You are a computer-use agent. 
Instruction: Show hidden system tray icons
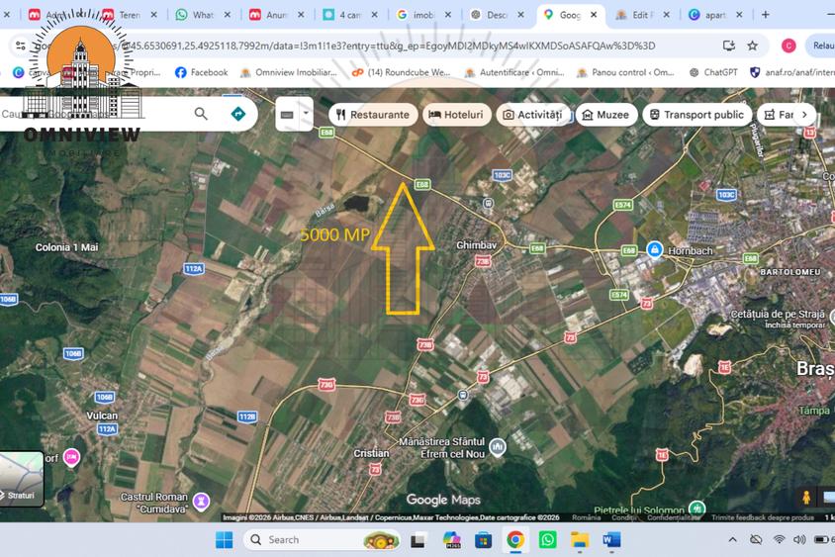tap(733, 540)
